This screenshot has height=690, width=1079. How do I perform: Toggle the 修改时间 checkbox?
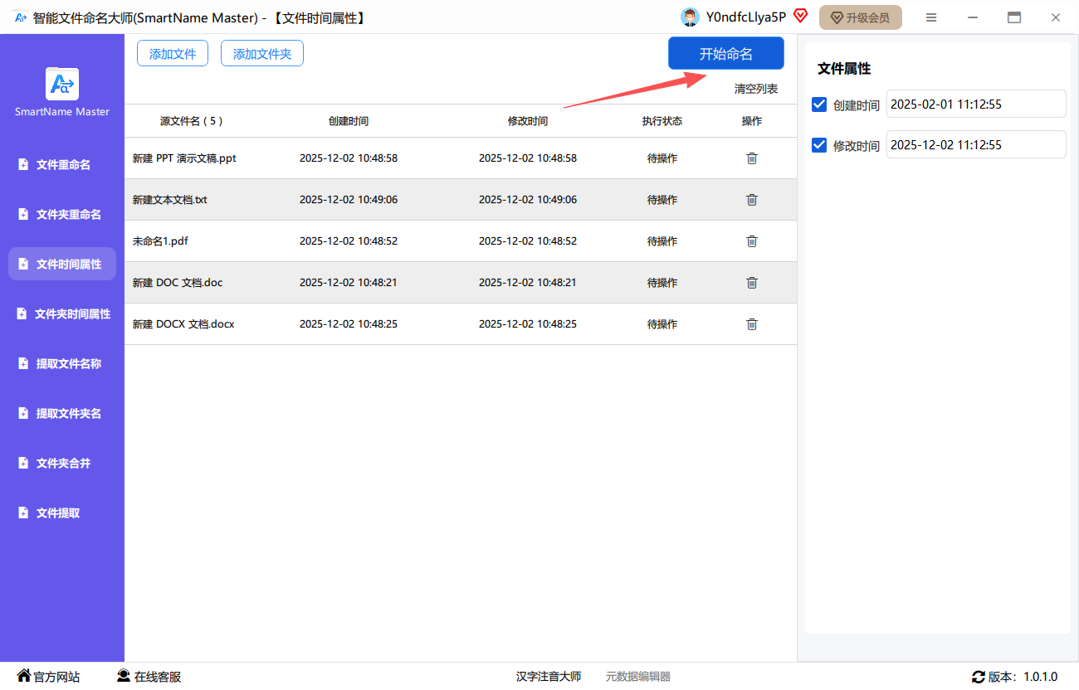tap(819, 145)
